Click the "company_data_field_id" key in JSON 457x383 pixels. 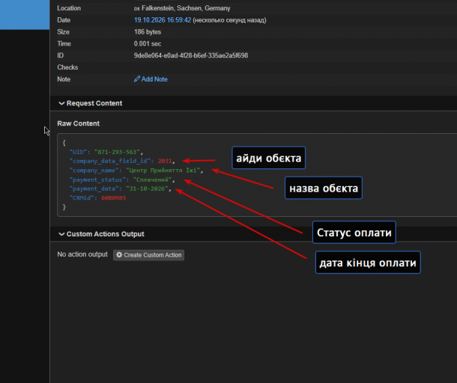110,161
